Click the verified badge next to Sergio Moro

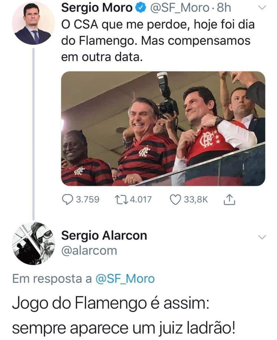[140, 8]
